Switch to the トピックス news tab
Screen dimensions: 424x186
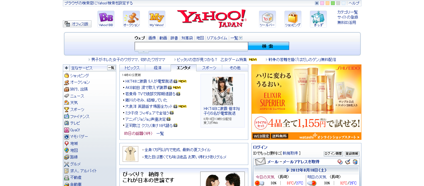pyautogui.click(x=132, y=68)
